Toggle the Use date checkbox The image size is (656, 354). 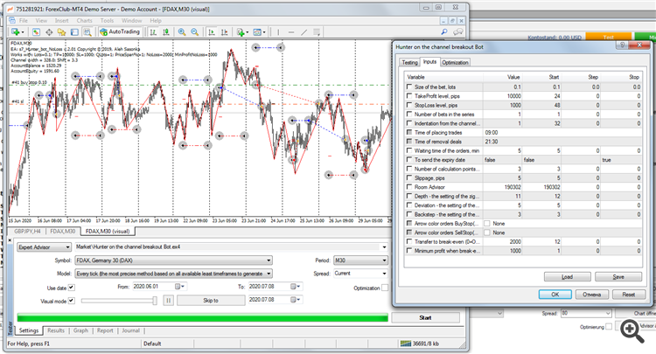coord(72,286)
